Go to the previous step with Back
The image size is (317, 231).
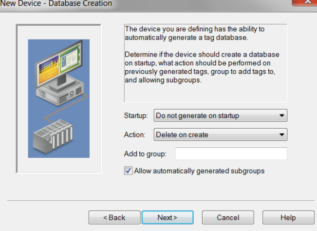click(x=114, y=217)
